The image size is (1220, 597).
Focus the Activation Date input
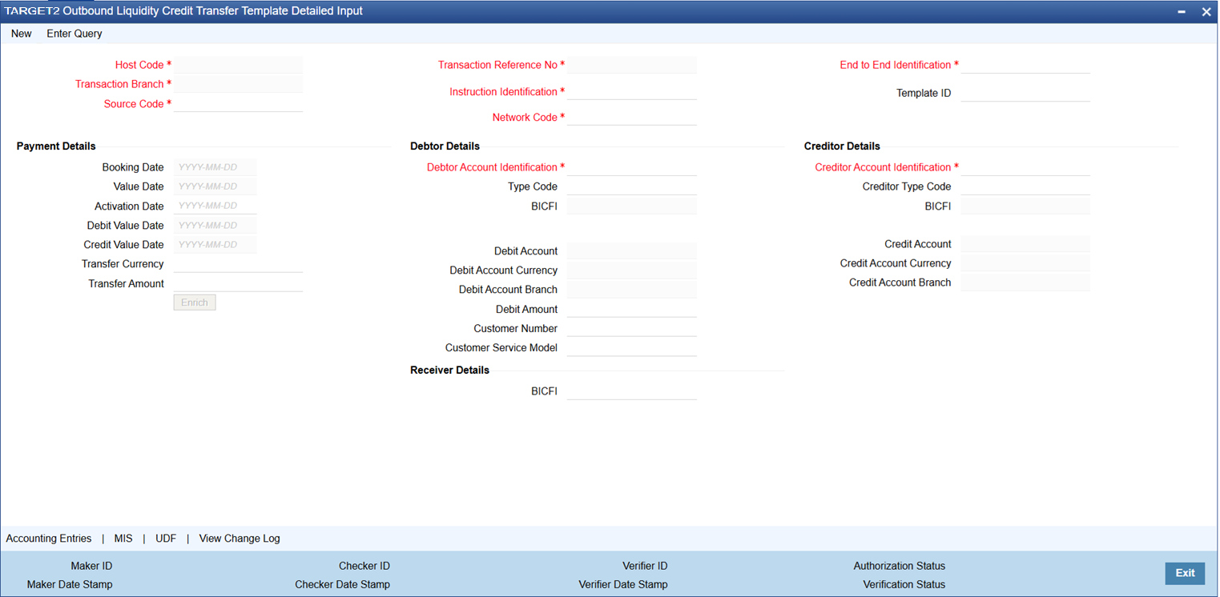215,206
